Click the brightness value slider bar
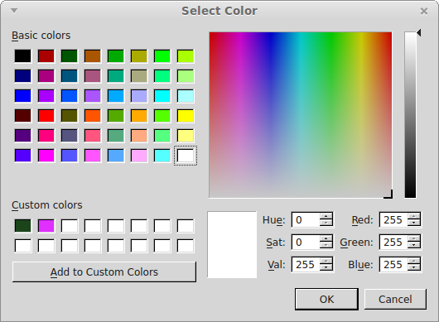Image resolution: width=439 pixels, height=322 pixels. 410,115
